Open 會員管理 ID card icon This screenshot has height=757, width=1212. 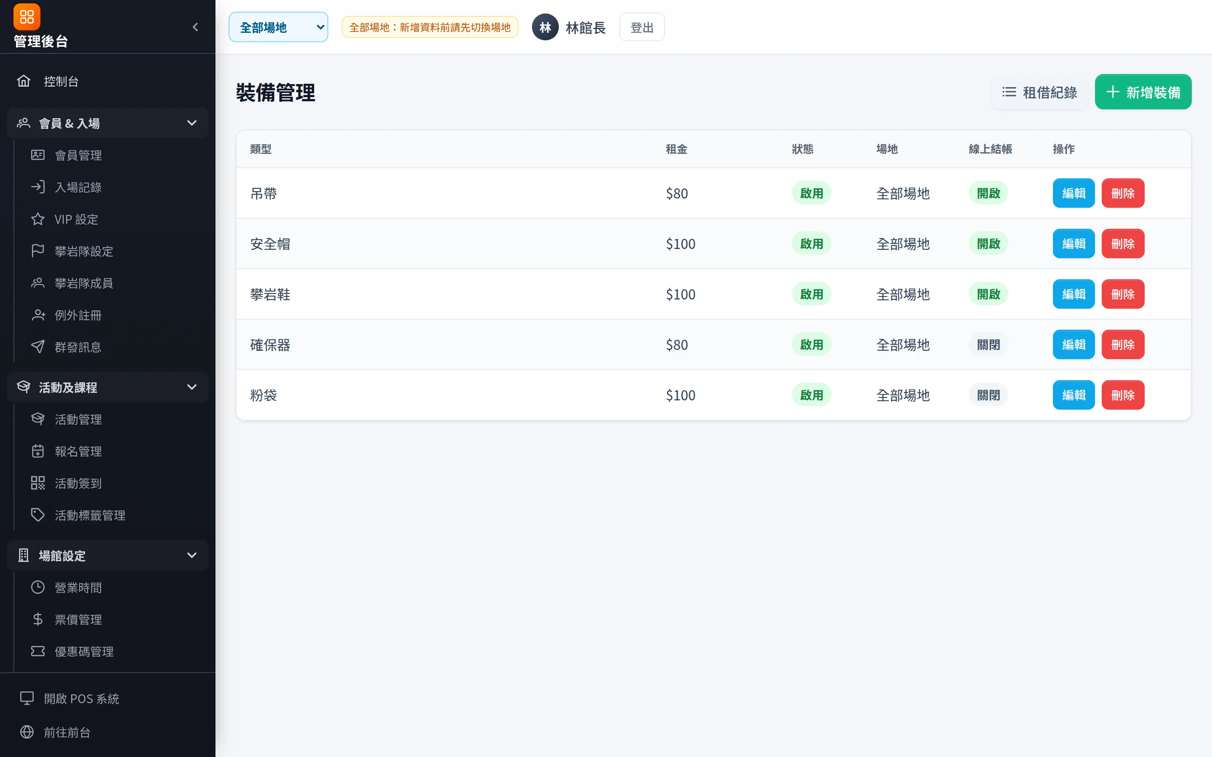(x=37, y=155)
